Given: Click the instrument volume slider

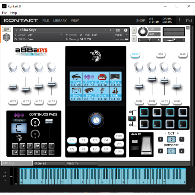Looking at the screenshot, I should 174,40.
